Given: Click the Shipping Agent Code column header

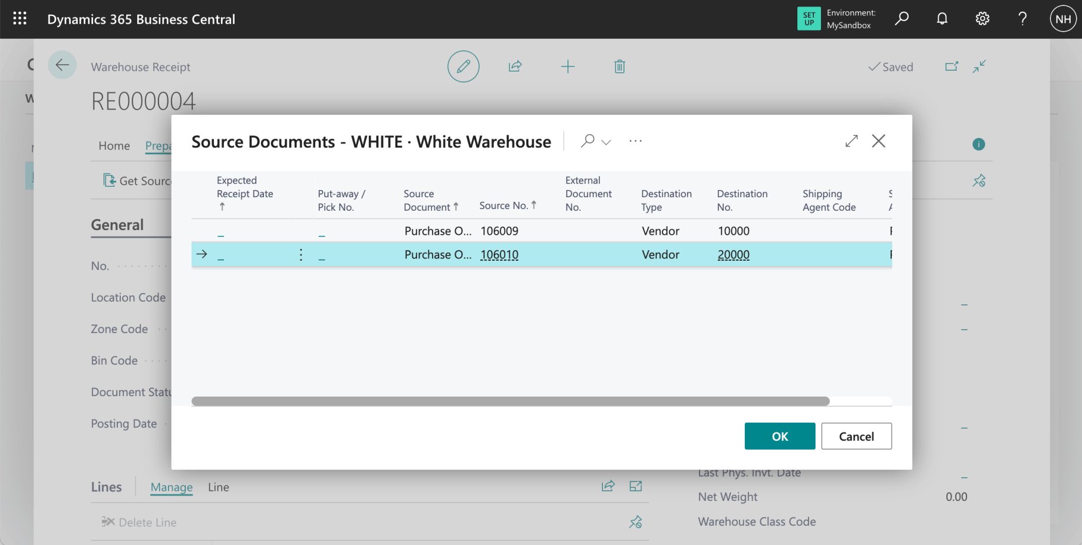Looking at the screenshot, I should click(829, 200).
